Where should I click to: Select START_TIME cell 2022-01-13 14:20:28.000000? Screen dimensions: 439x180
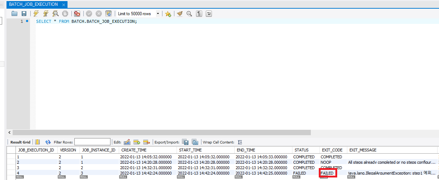pos(205,162)
